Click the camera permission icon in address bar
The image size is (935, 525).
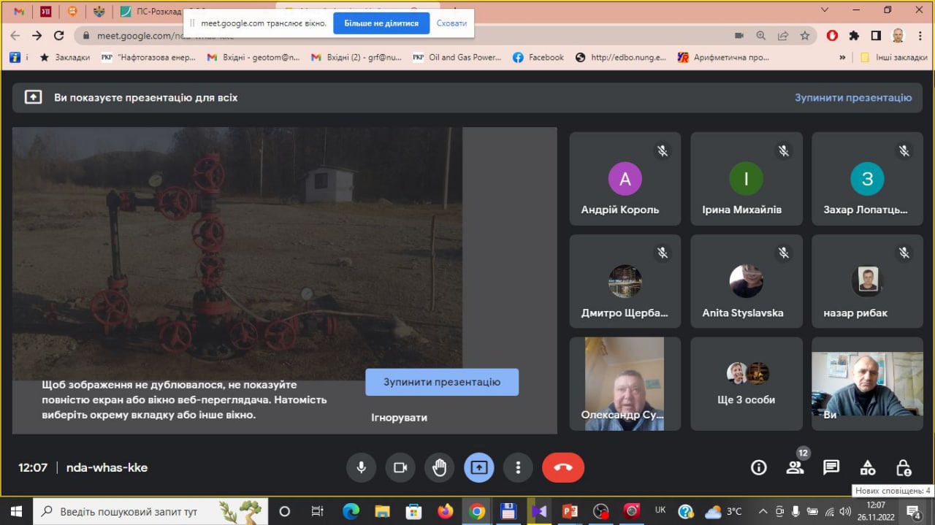tap(739, 35)
